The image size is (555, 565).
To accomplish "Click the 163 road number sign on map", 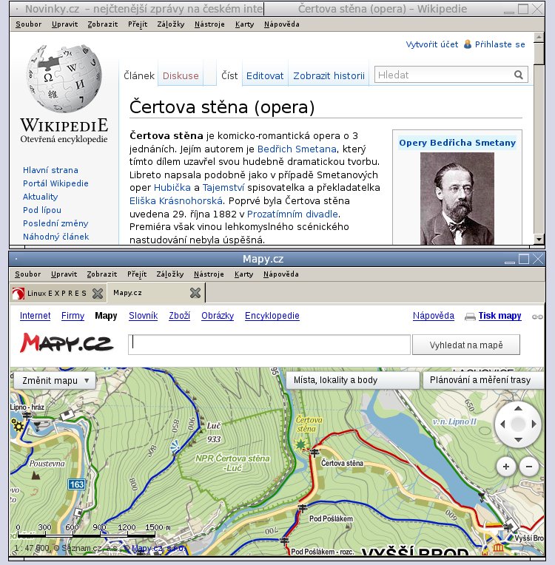I will 76,484.
